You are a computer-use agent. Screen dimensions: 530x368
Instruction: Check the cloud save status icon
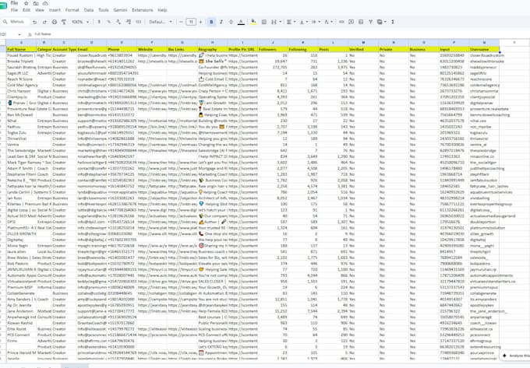pyautogui.click(x=45, y=3)
